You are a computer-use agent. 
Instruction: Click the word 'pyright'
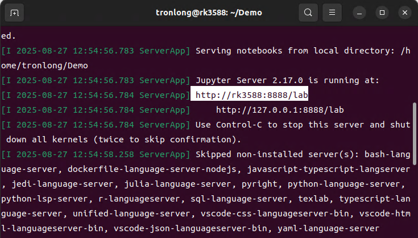(259, 184)
